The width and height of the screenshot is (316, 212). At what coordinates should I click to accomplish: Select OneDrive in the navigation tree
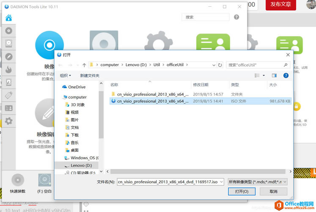click(x=74, y=87)
